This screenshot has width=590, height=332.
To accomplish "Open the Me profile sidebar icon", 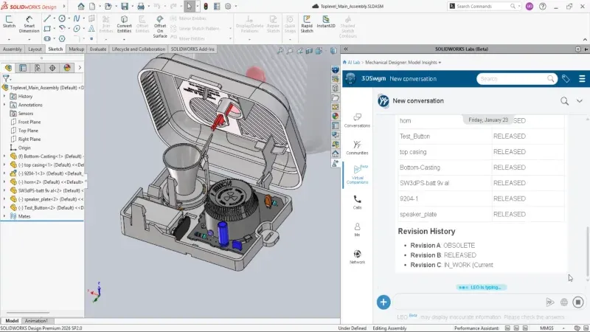I will [x=357, y=229].
